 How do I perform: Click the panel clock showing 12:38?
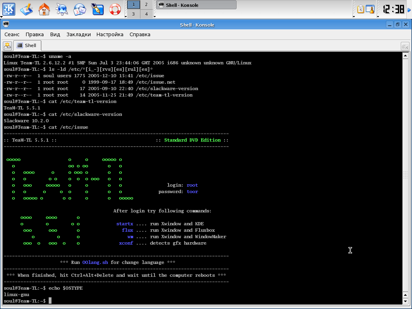393,9
